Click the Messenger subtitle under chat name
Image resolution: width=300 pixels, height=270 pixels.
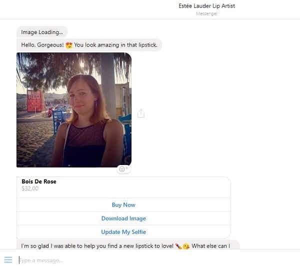(206, 13)
